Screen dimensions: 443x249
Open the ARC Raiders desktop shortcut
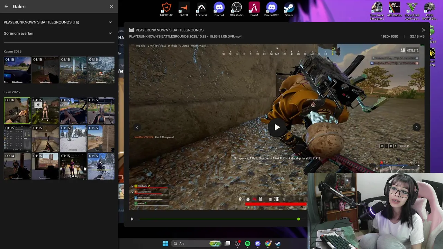(395, 9)
